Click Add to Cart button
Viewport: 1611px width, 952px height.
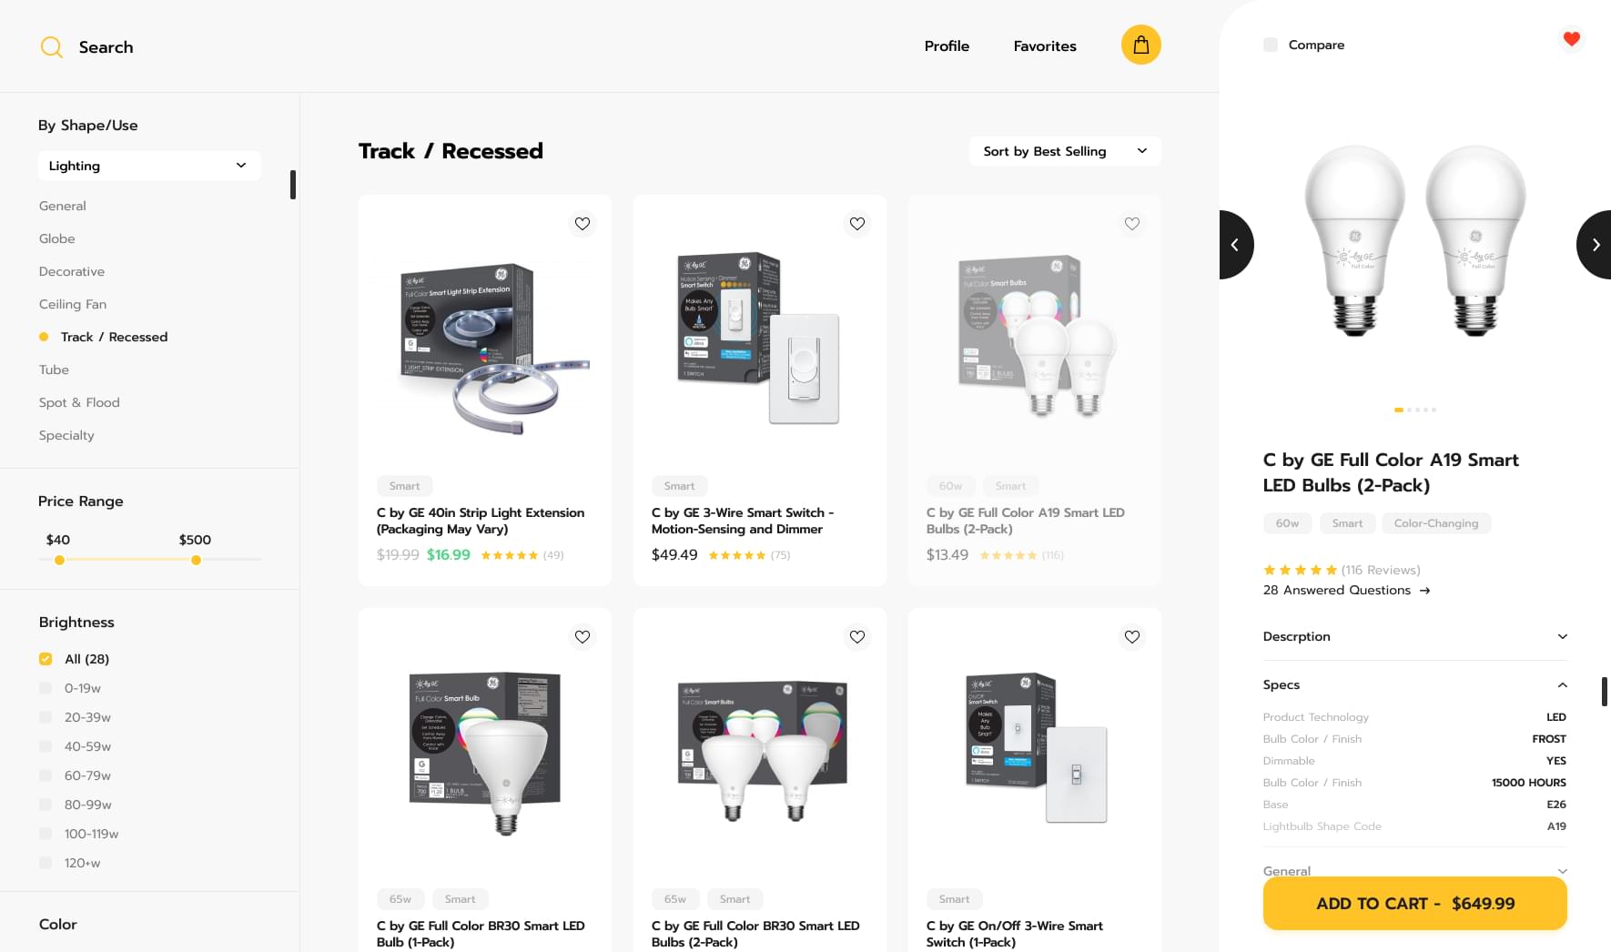click(1414, 903)
